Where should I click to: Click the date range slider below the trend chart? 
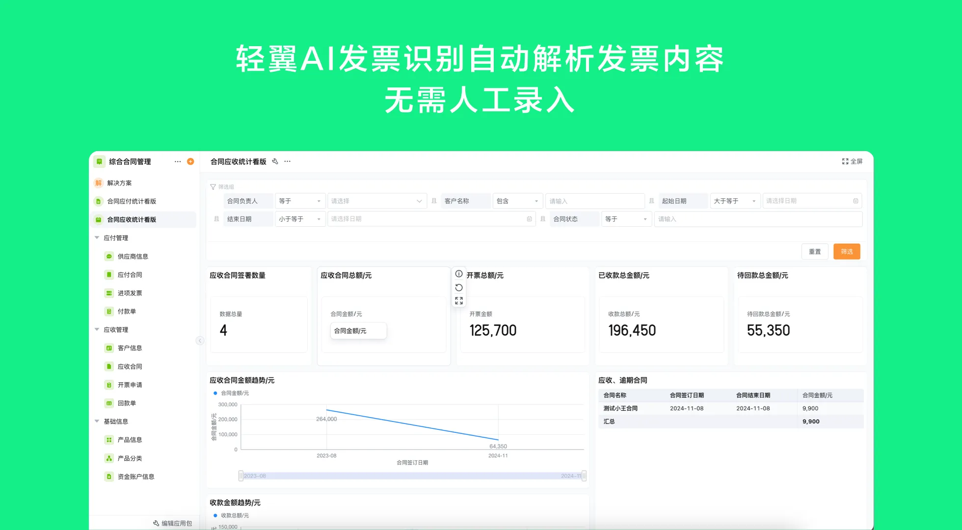(x=412, y=476)
